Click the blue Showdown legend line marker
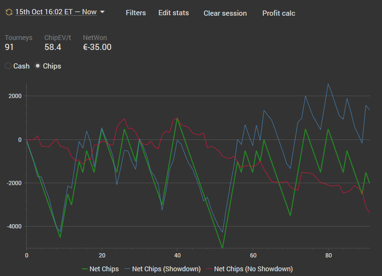Viewport: 382px width, 276px height. pos(127,269)
